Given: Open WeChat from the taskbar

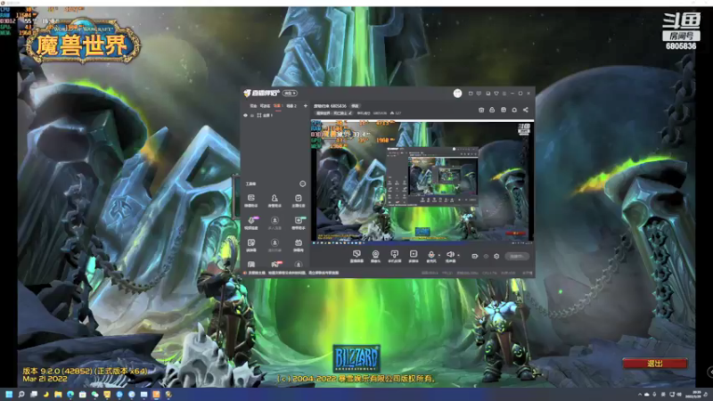Looking at the screenshot, I should point(94,394).
